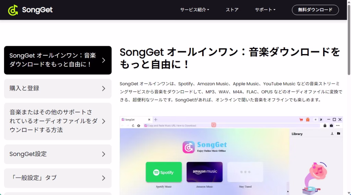Screen dimensions: 351x195
Task: Select the audio file download method guide item
Action: (x=58, y=121)
